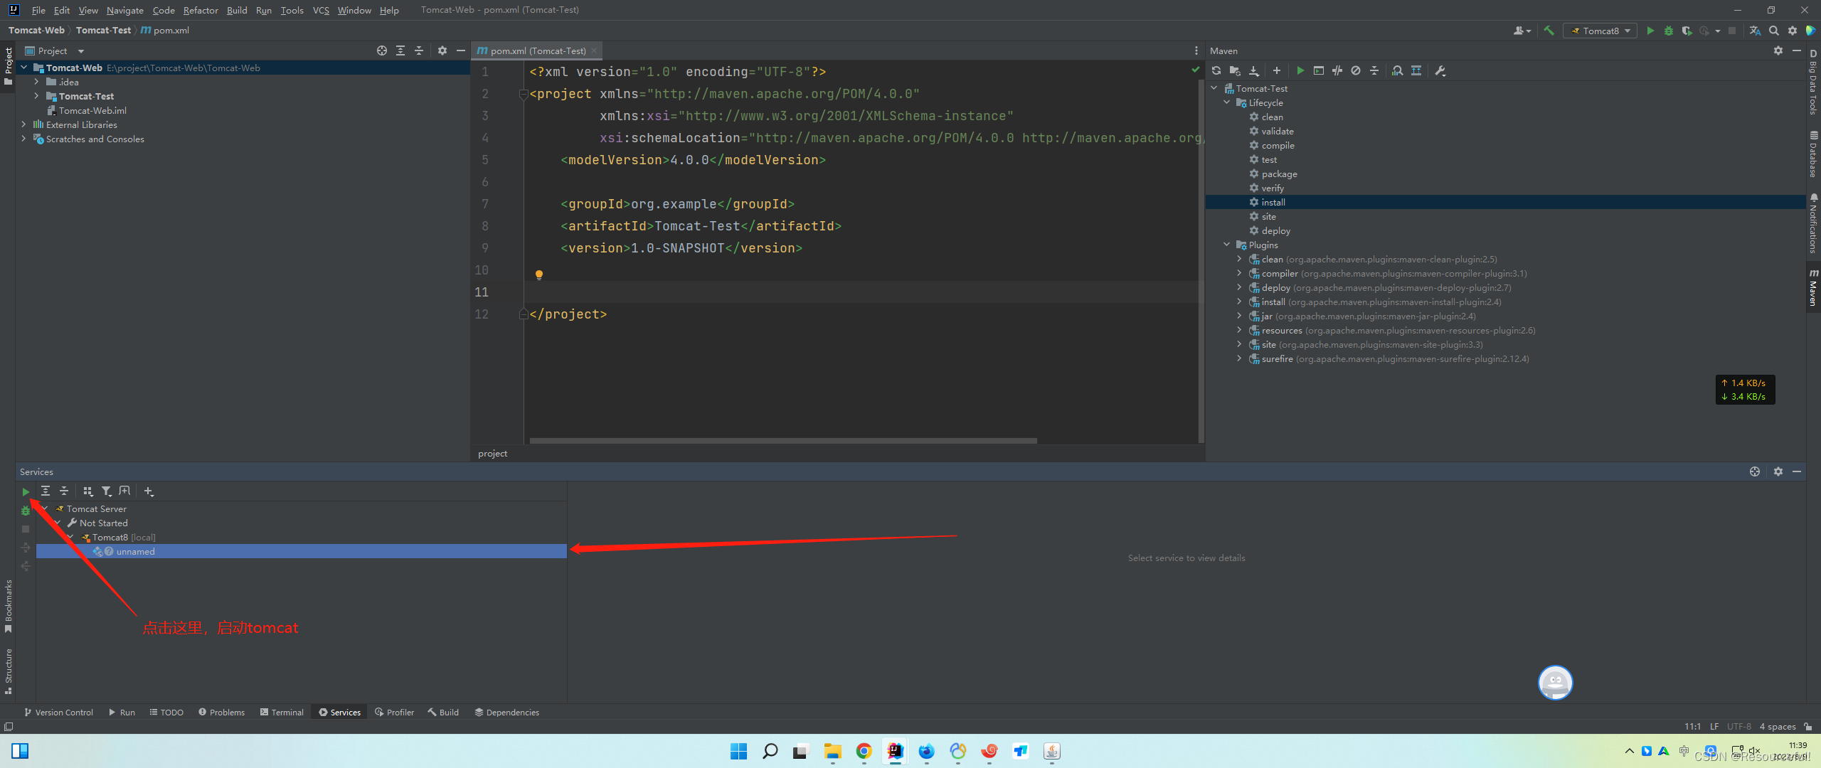The image size is (1821, 768).
Task: Open Chrome from Windows taskbar
Action: [x=864, y=751]
